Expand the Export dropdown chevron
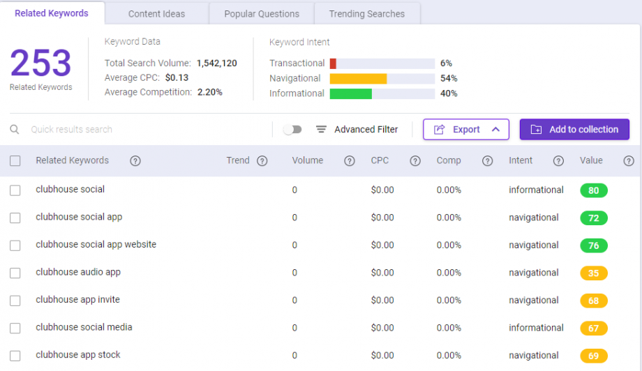Screen dimensions: 642x371 [x=495, y=129]
